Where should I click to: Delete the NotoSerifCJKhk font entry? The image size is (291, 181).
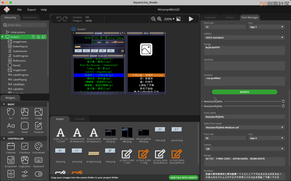click(283, 106)
